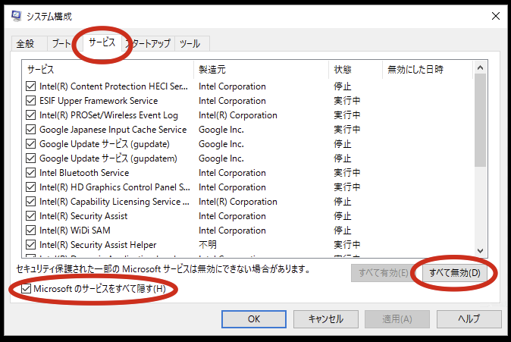Uncheck ESIF Upper Framework Service
The height and width of the screenshot is (342, 511).
pyautogui.click(x=30, y=101)
